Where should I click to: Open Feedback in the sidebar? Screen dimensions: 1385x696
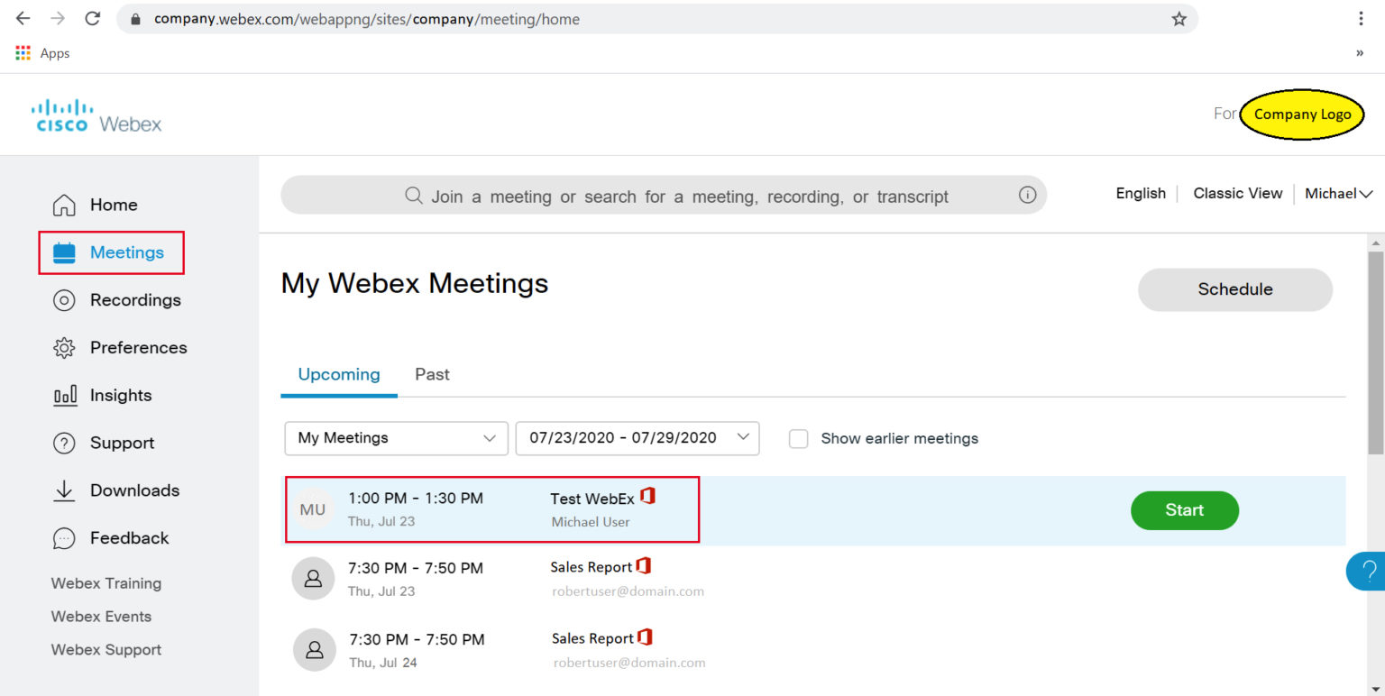pos(129,538)
